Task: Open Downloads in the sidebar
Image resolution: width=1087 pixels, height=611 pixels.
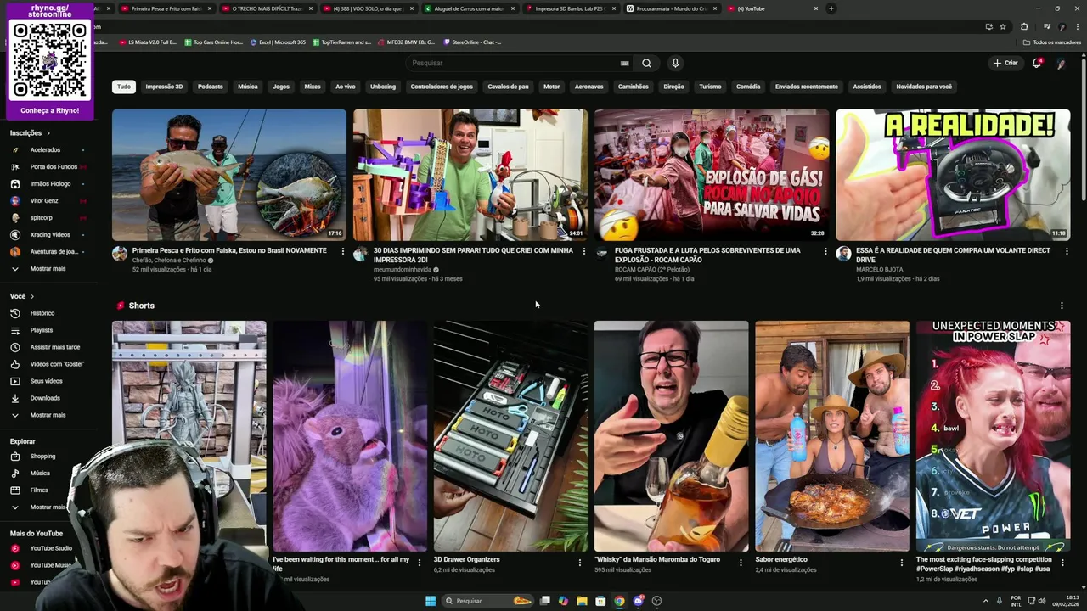Action: tap(45, 398)
